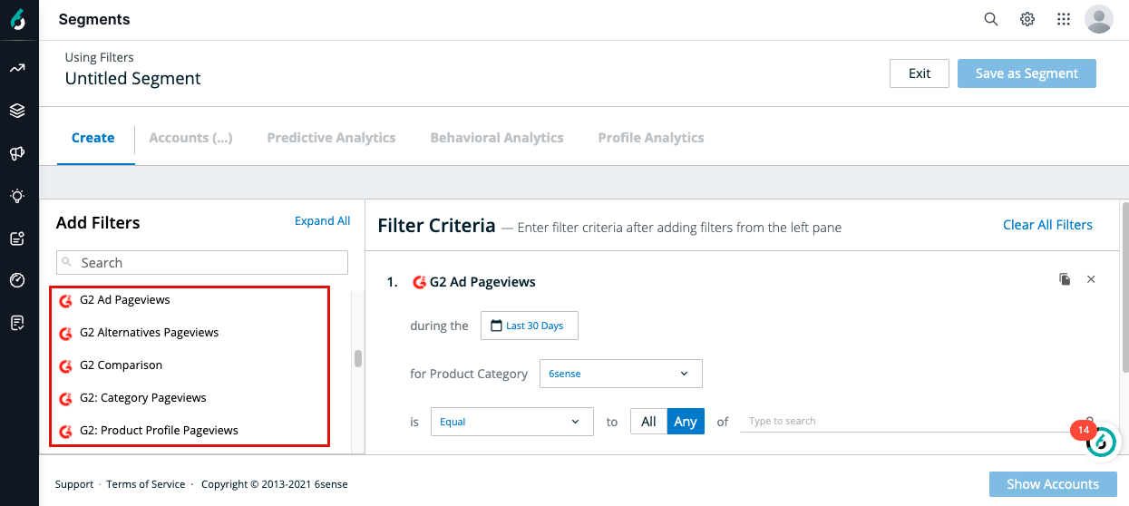
Task: Open the Equal operator dropdown
Action: [511, 422]
